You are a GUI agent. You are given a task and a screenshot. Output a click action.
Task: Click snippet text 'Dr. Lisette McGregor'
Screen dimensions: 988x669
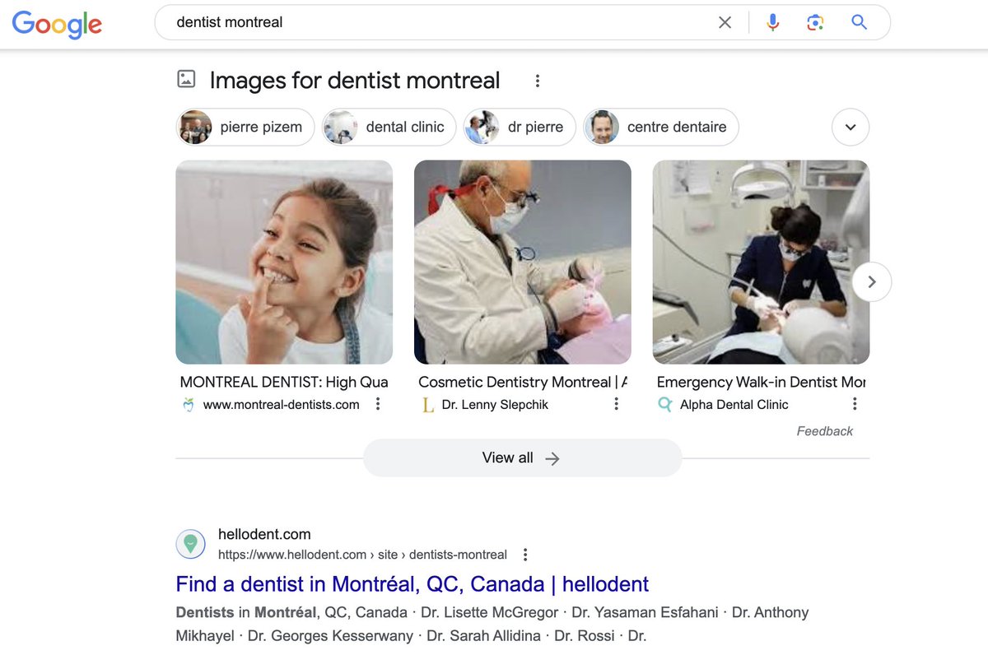click(490, 612)
